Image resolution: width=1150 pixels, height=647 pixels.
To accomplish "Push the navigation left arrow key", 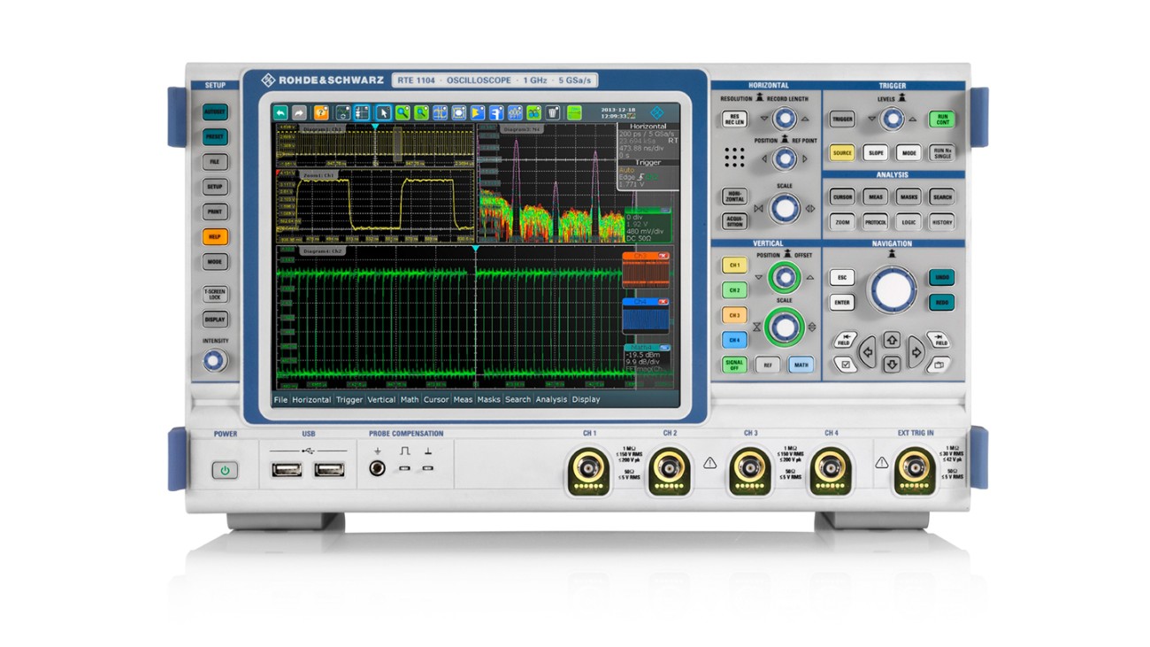I will pyautogui.click(x=868, y=351).
